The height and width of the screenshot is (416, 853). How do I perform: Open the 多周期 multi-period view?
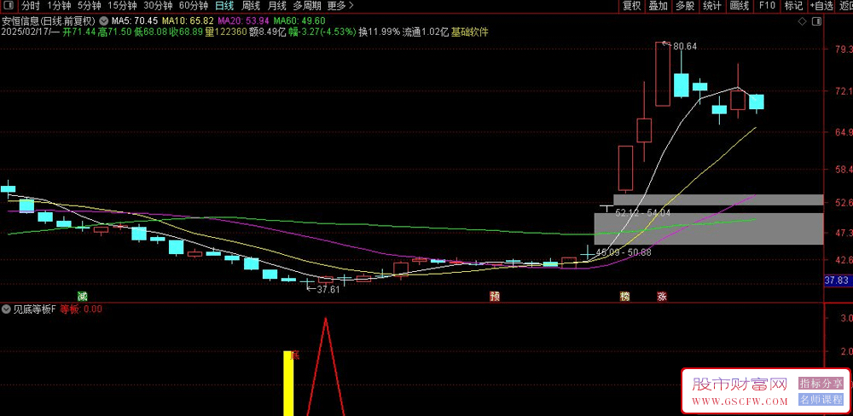307,6
